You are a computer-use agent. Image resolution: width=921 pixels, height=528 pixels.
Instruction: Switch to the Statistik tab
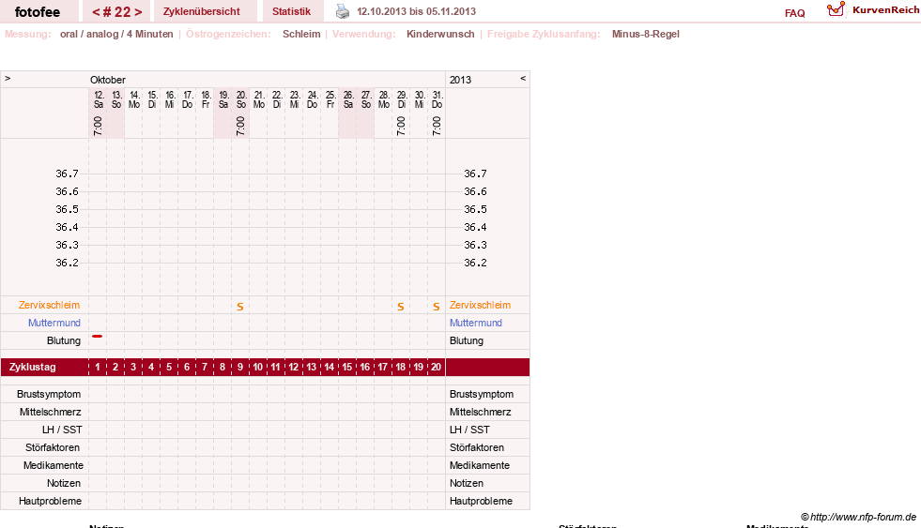pyautogui.click(x=291, y=11)
